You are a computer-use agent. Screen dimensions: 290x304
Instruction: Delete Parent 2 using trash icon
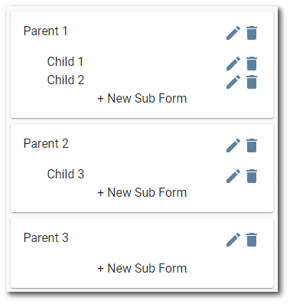pyautogui.click(x=252, y=145)
